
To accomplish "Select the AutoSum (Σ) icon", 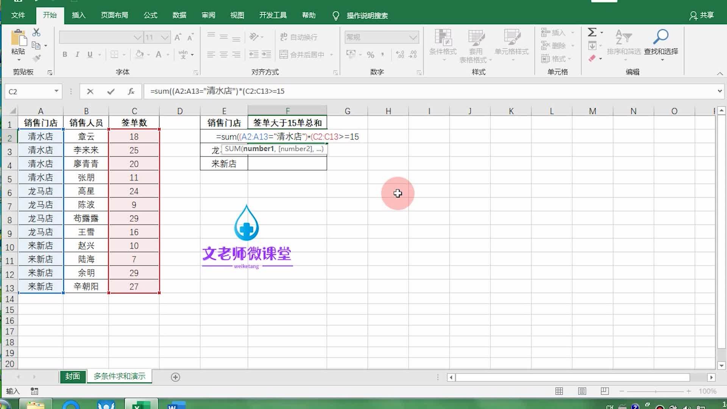I will (x=593, y=32).
